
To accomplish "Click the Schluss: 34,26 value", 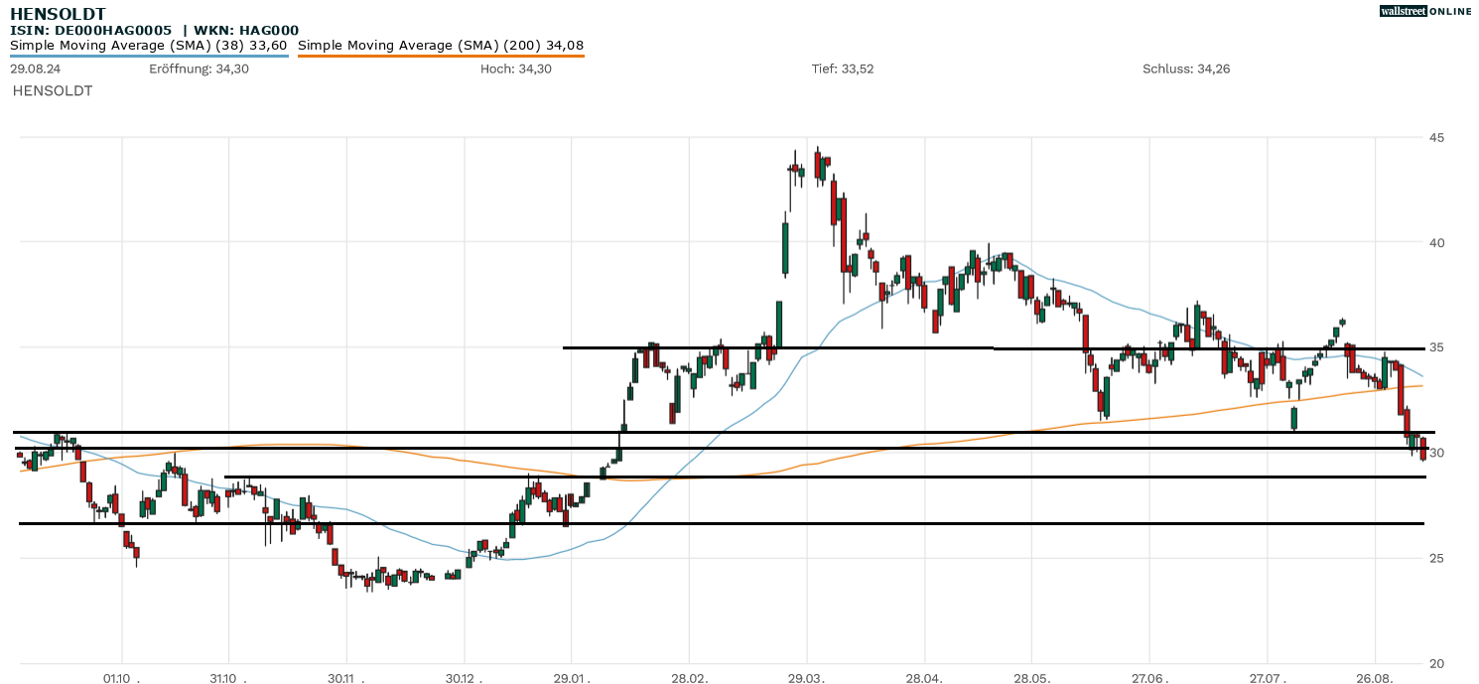I will (x=1186, y=68).
